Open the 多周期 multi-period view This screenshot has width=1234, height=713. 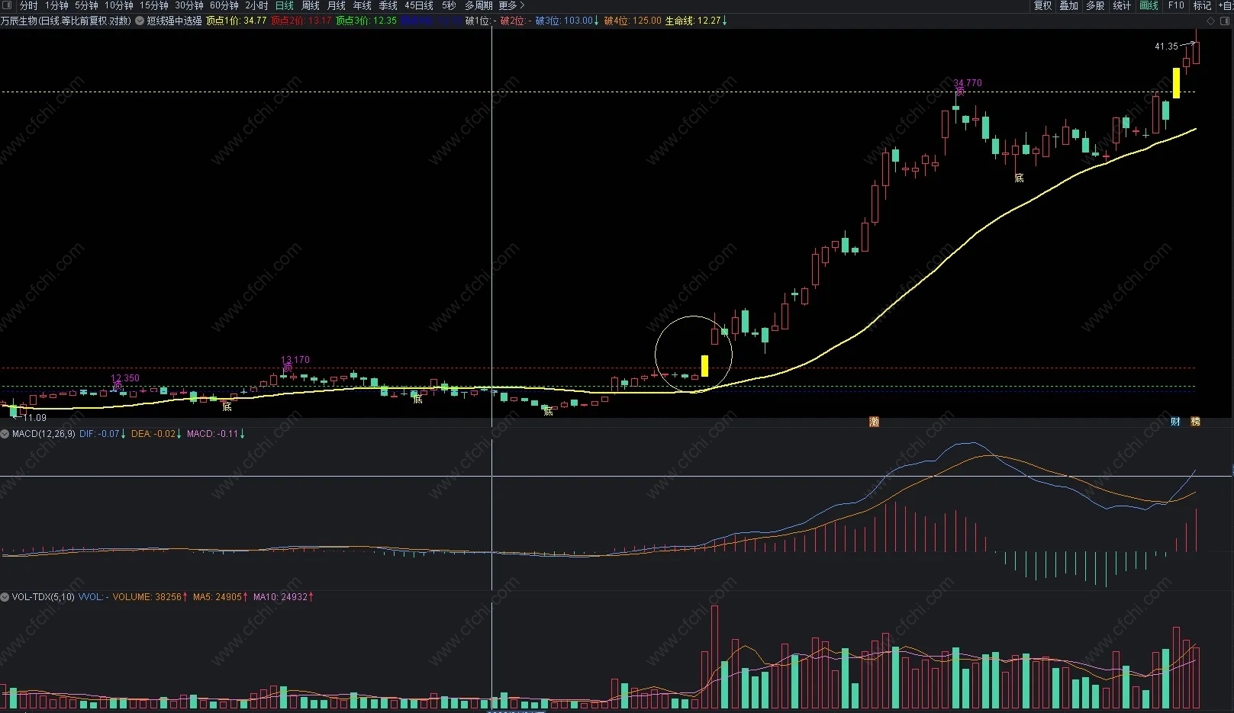point(478,5)
